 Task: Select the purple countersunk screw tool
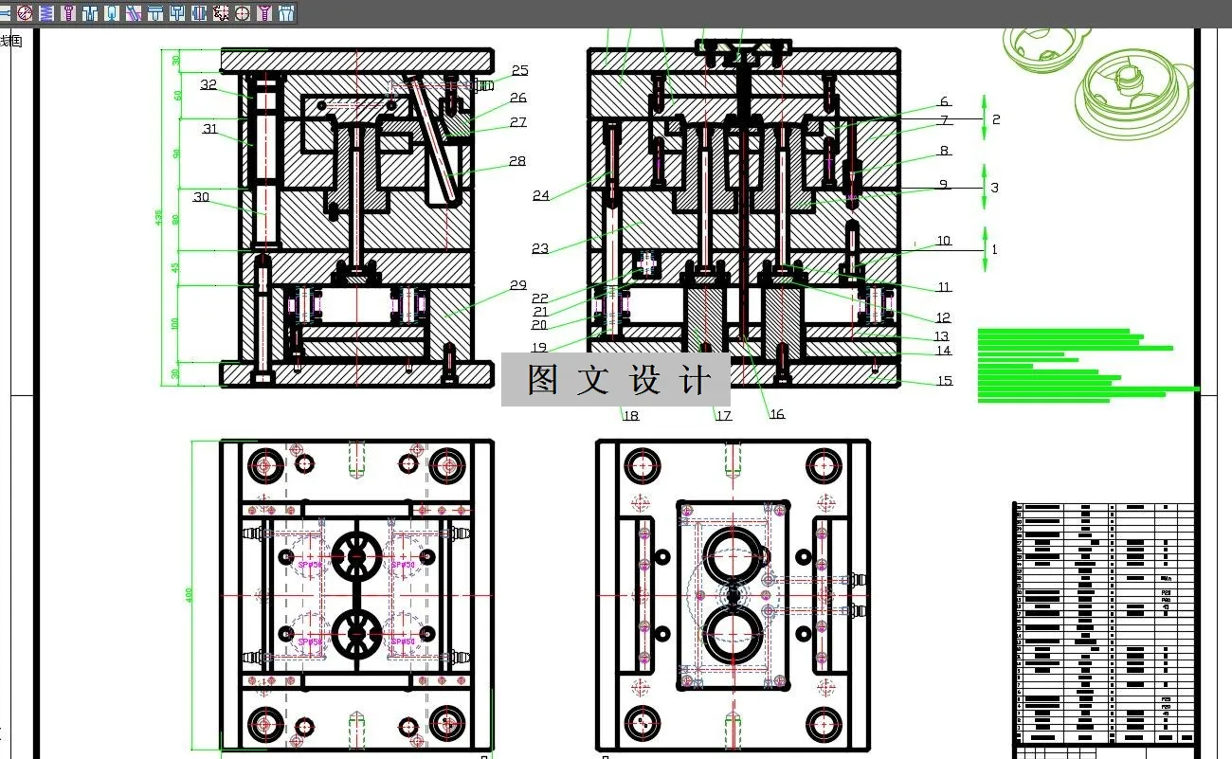(264, 13)
